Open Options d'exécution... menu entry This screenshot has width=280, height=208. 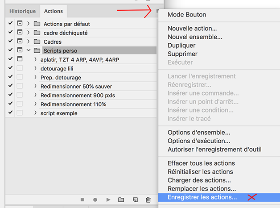(x=199, y=141)
